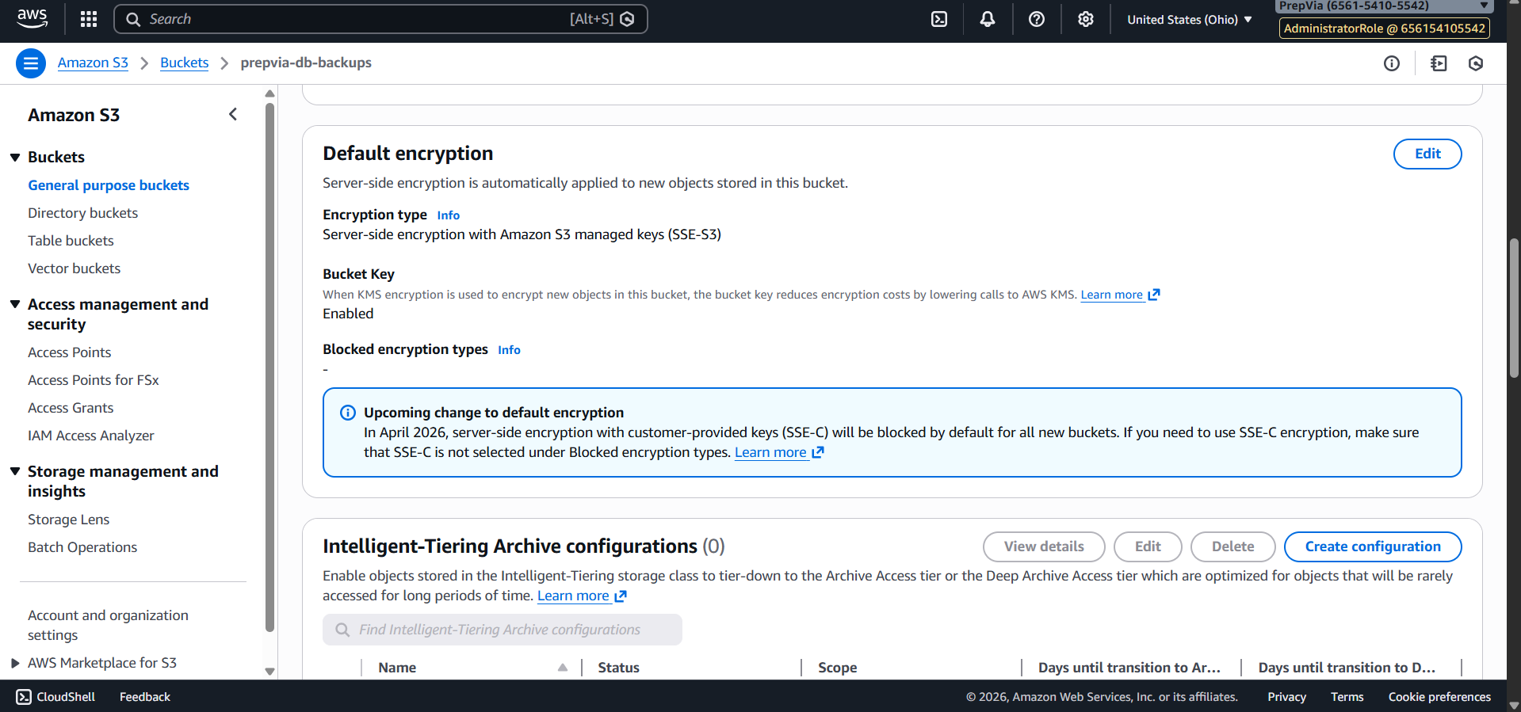Open Access Points
Screen dimensions: 1521x712
pos(69,352)
